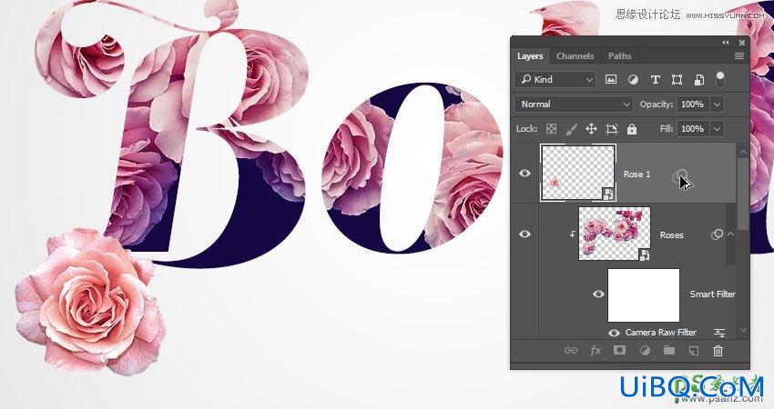Image resolution: width=774 pixels, height=409 pixels.
Task: Select the Smart Filters mask thumbnail
Action: 644,295
